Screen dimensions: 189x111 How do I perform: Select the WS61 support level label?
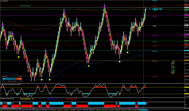pos(155,42)
